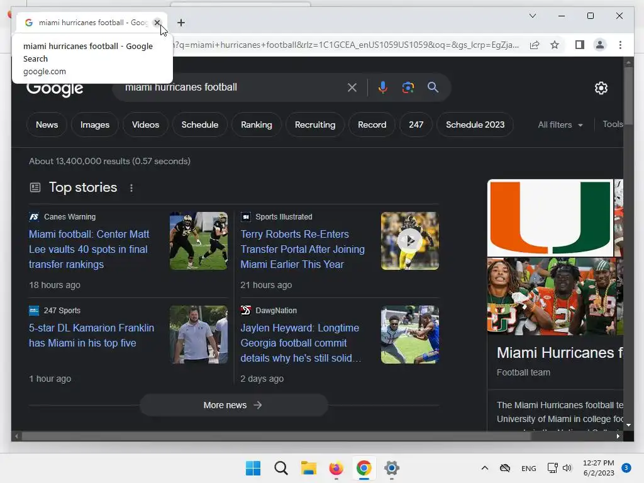Toggle the Chrome side panel
The width and height of the screenshot is (644, 483).
(579, 45)
